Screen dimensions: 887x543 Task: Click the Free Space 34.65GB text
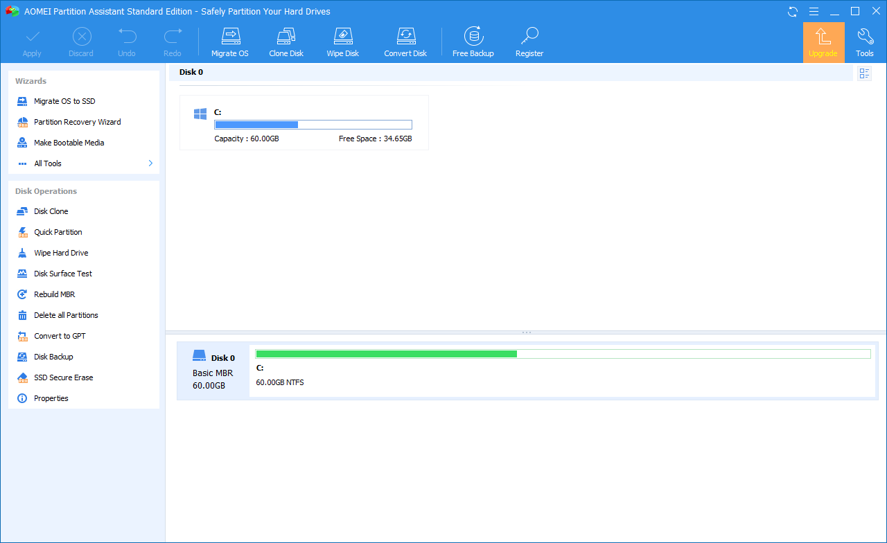(375, 139)
